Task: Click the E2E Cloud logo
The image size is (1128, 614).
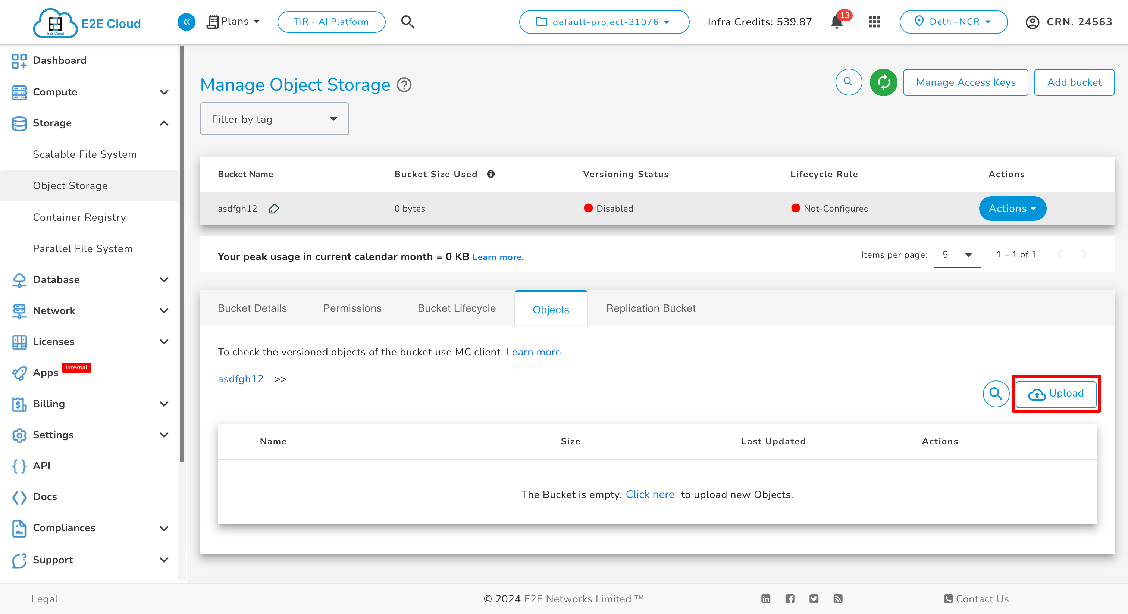Action: [x=87, y=23]
